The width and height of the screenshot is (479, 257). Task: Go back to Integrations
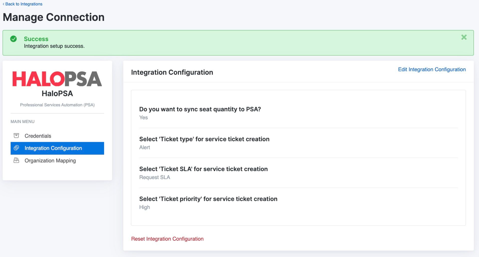point(24,4)
